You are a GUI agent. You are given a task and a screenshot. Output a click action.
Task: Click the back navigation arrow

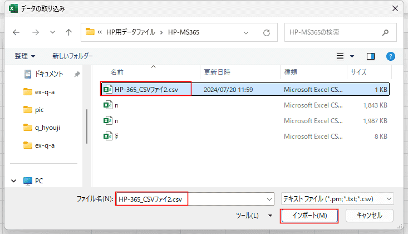coord(16,32)
